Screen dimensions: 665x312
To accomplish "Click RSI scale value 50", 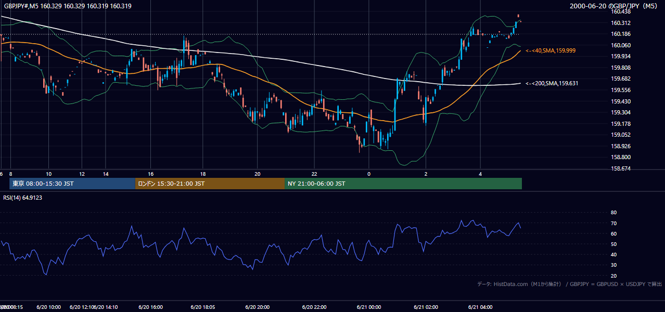I will pyautogui.click(x=613, y=244).
